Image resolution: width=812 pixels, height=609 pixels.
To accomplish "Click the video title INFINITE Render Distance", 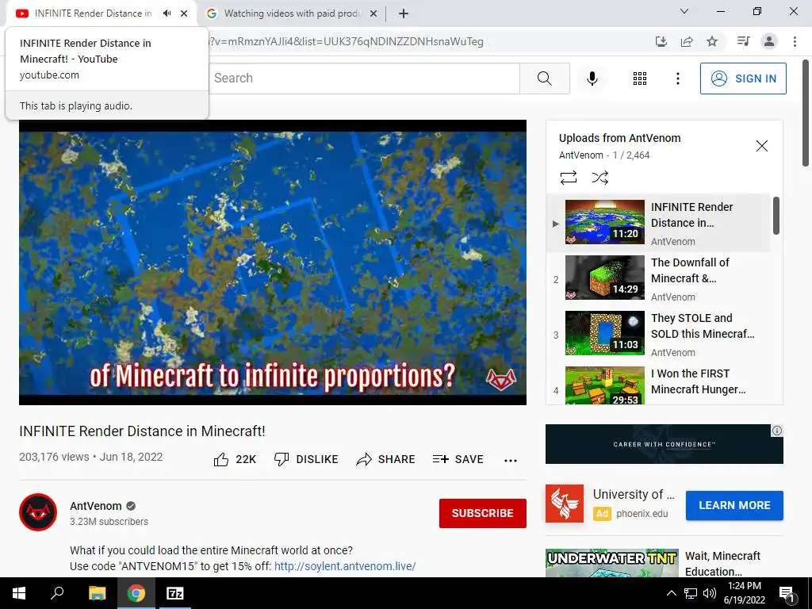I will [142, 431].
